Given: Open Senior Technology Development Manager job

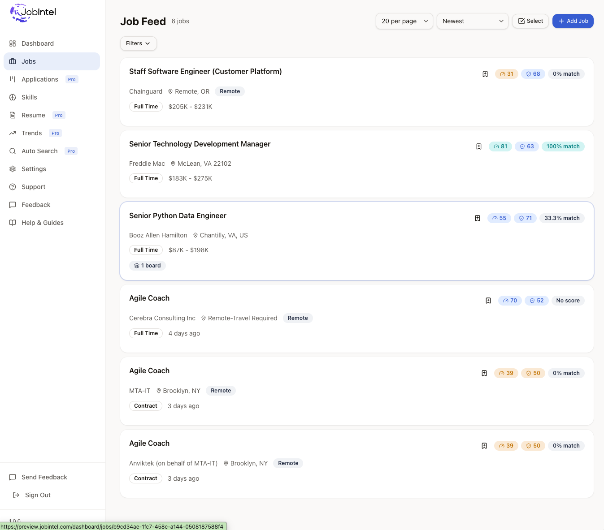Looking at the screenshot, I should (200, 144).
